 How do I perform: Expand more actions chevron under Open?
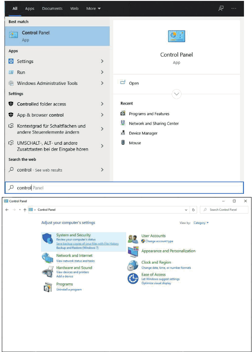click(177, 94)
